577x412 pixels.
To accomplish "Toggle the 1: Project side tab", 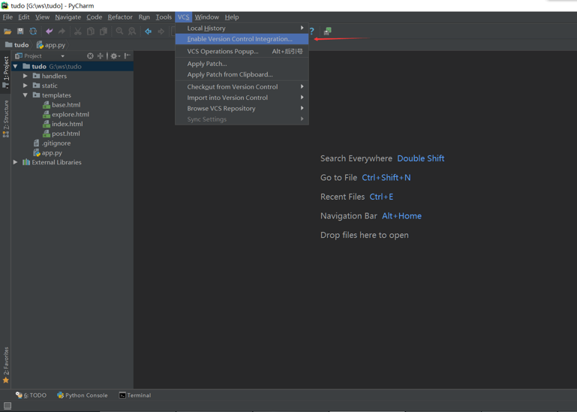I will pos(5,72).
